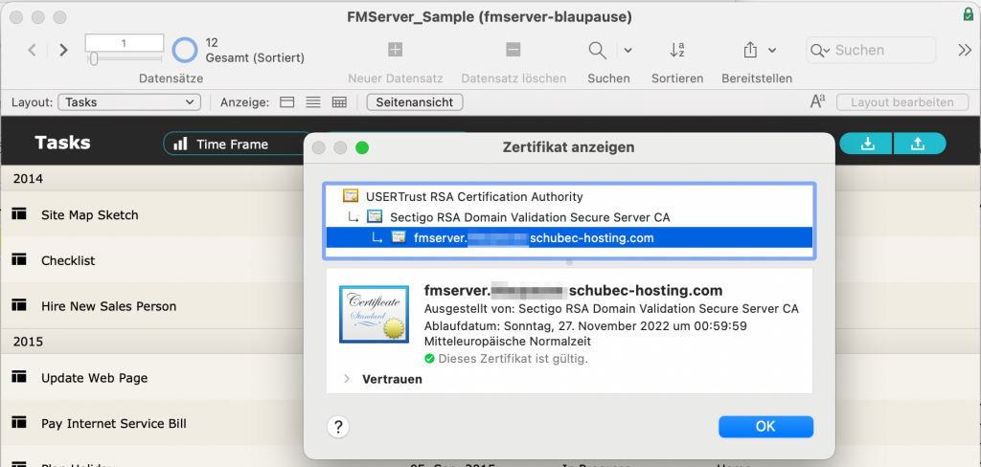Screen dimensions: 981x467
Task: Switch to list view icon
Action: 313,102
